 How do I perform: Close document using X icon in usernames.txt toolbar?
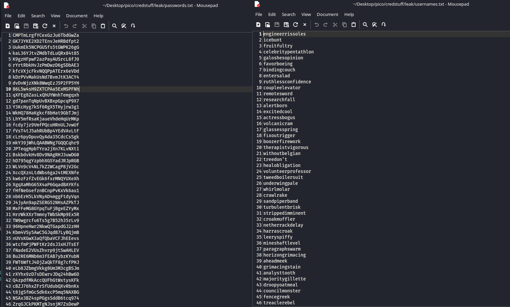(305, 25)
